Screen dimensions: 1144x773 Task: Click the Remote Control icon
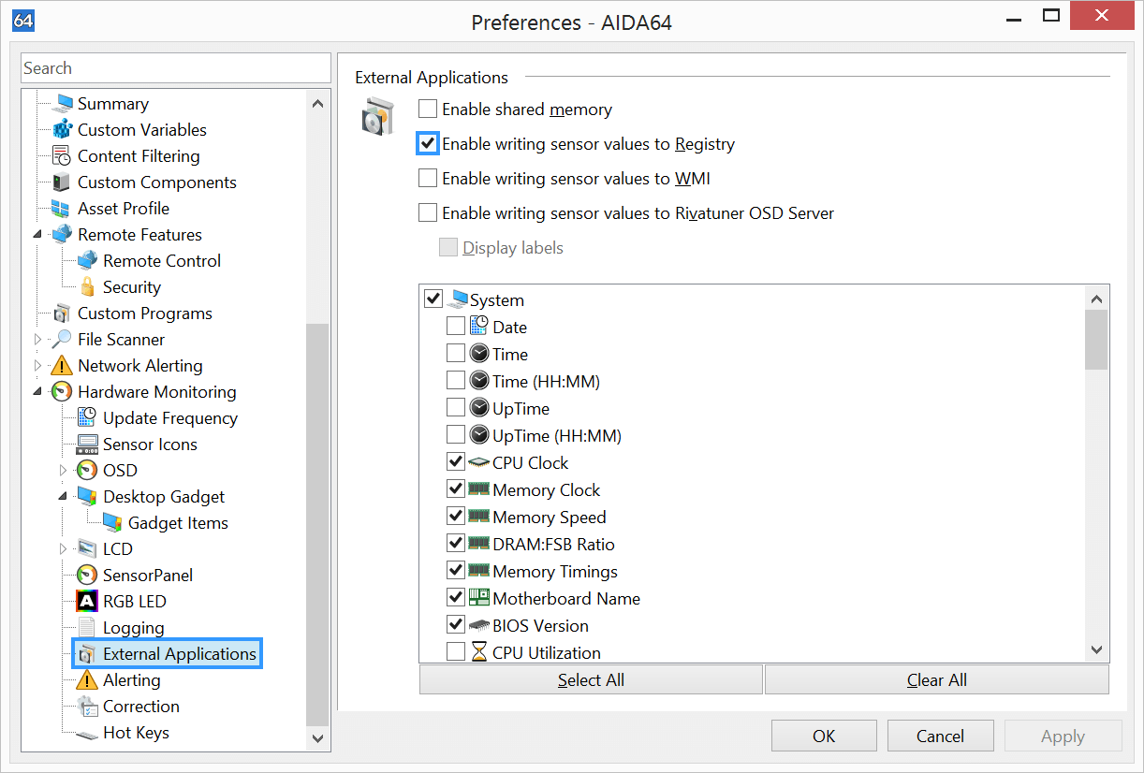click(x=88, y=261)
